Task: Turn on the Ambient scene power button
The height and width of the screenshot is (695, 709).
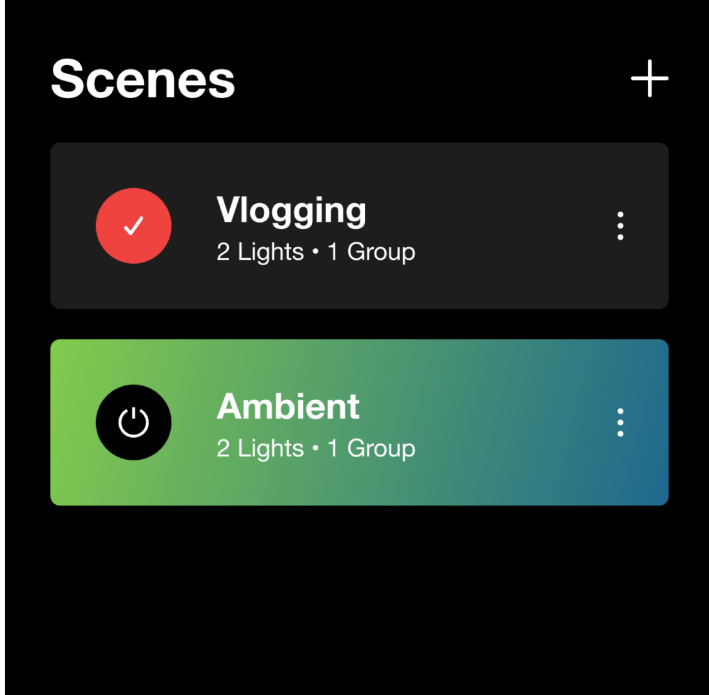Action: [133, 422]
